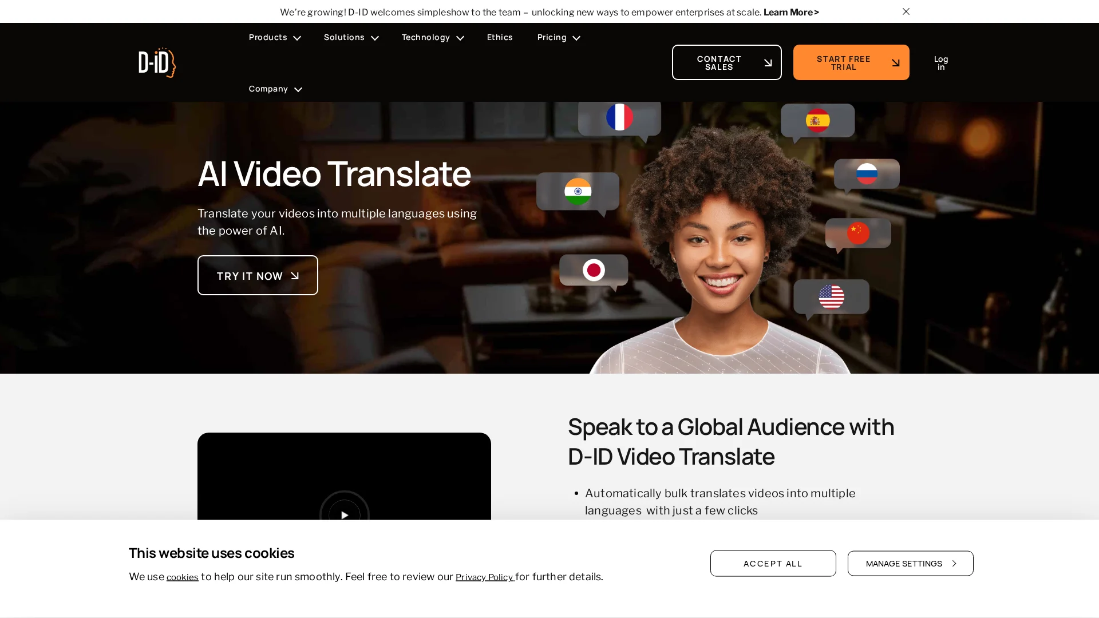The height and width of the screenshot is (618, 1099).
Task: Click the US flag speech bubble
Action: click(x=831, y=297)
